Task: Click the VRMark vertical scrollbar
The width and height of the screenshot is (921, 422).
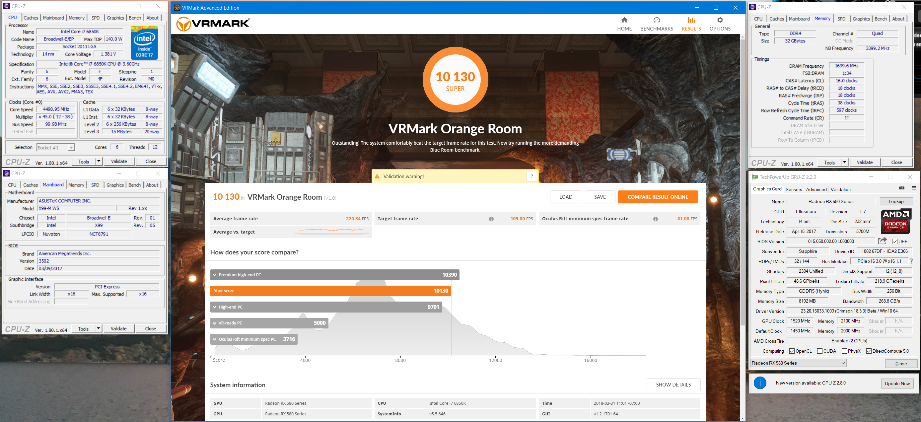Action: (x=742, y=182)
